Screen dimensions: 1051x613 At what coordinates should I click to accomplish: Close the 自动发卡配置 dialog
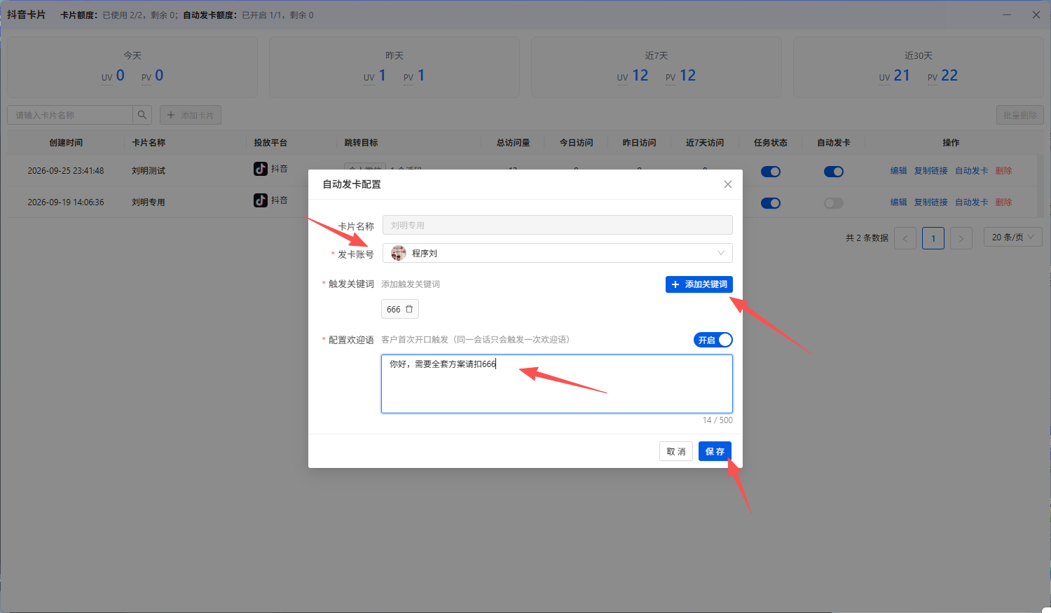[728, 184]
